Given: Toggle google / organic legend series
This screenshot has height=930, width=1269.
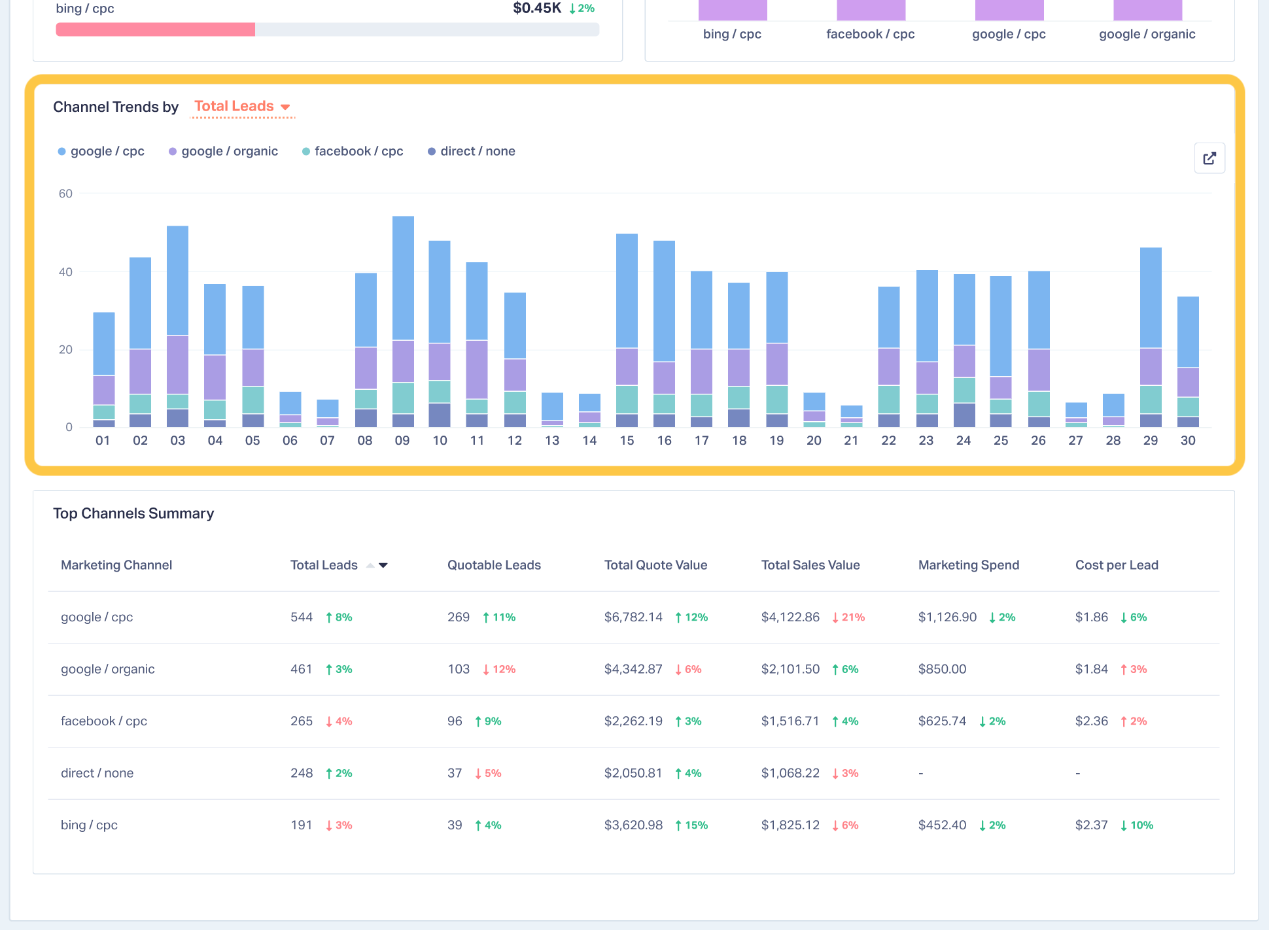Looking at the screenshot, I should 224,151.
